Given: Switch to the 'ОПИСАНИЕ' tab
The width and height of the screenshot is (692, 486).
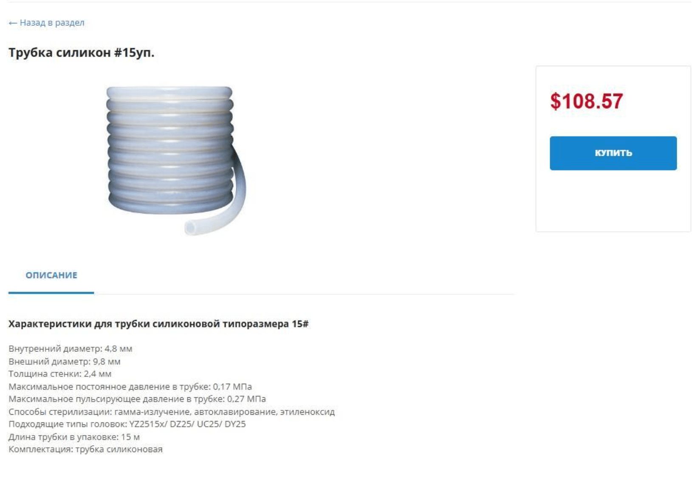Looking at the screenshot, I should click(x=51, y=275).
